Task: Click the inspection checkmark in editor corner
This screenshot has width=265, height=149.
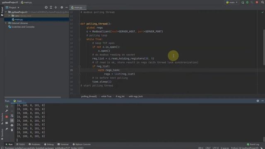Action: point(263,12)
